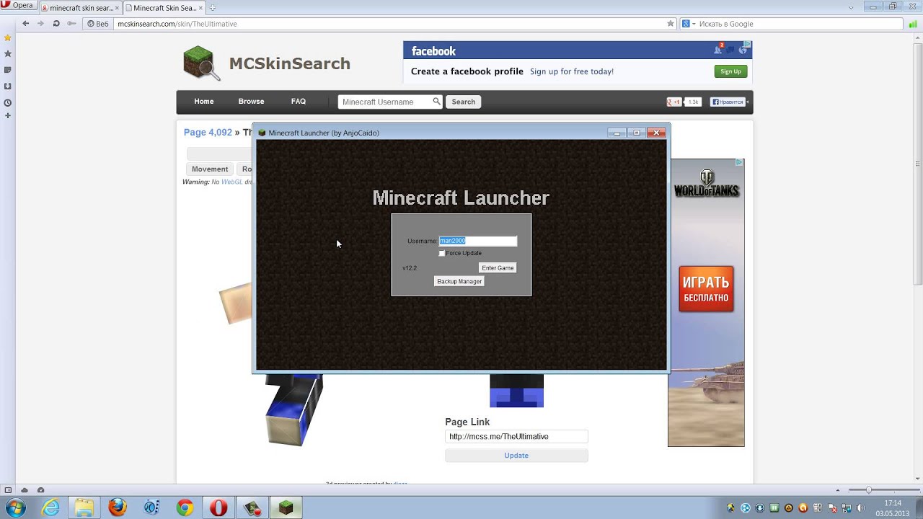Reload the current page
The width and height of the screenshot is (923, 519).
click(x=56, y=24)
